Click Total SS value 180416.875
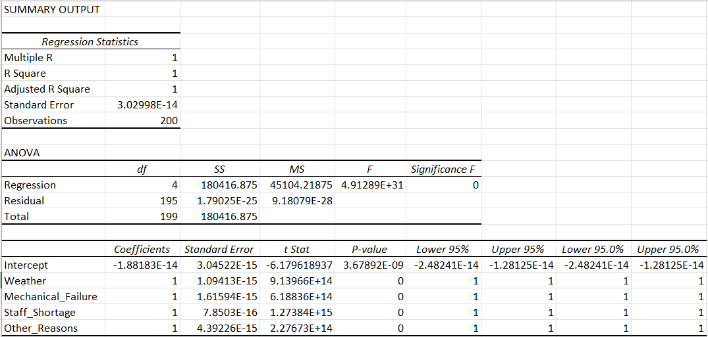708x337 pixels. pyautogui.click(x=220, y=217)
